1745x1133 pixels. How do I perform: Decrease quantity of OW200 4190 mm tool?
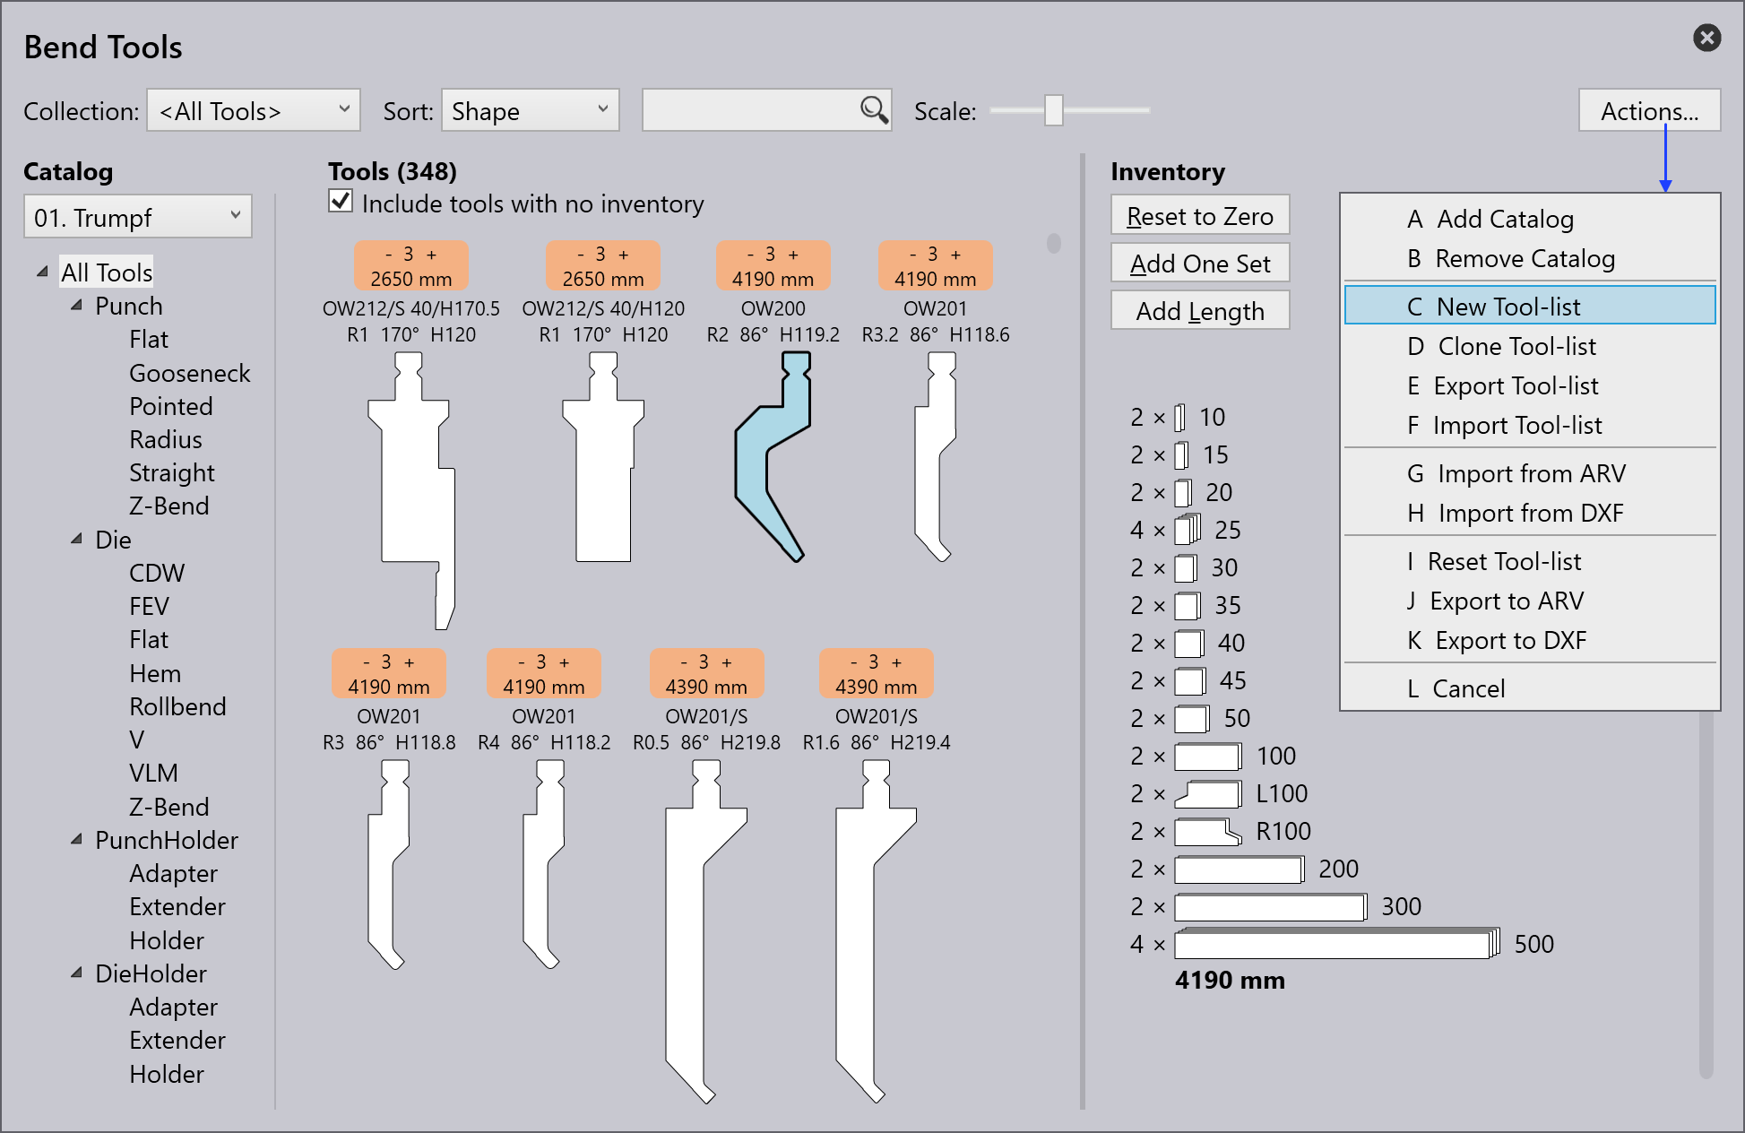750,255
